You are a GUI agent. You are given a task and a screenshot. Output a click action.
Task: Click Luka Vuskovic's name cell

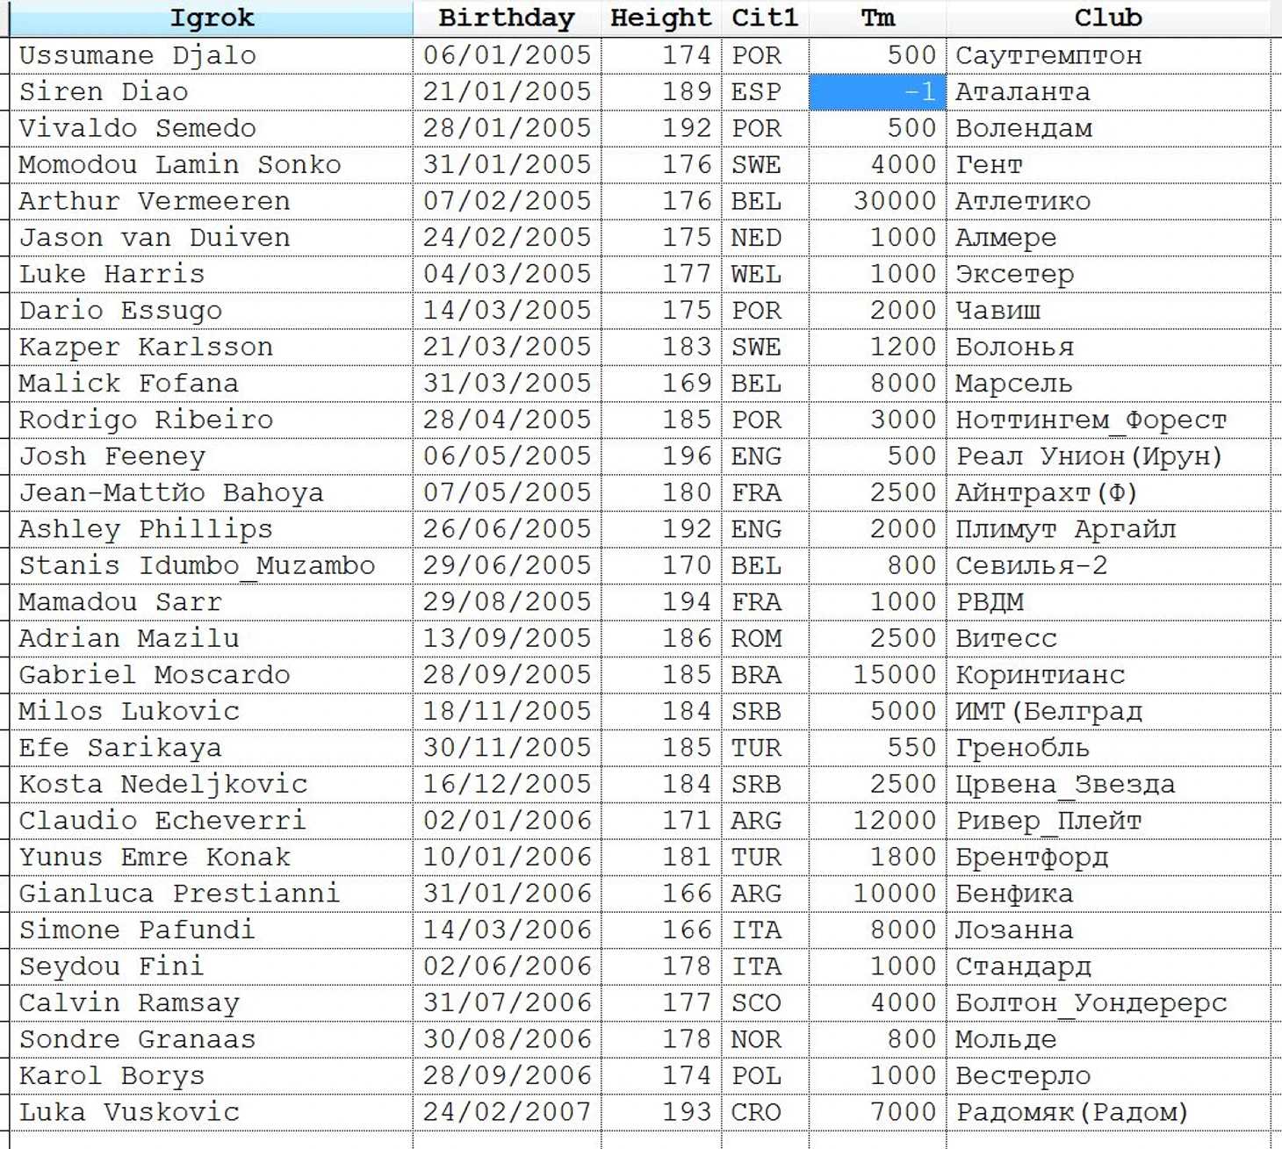click(x=211, y=1112)
